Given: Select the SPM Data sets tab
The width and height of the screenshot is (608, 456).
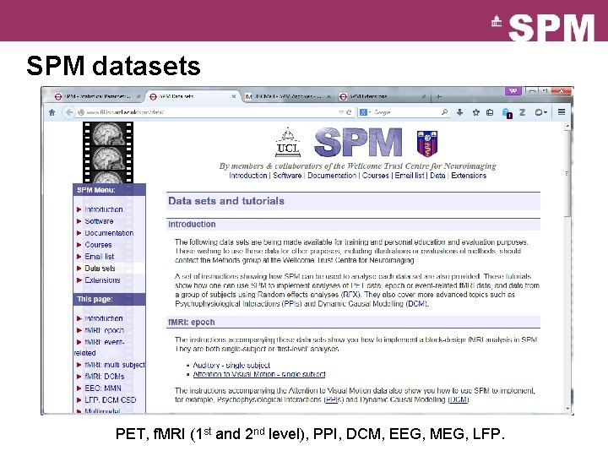Looking at the screenshot, I should coord(192,96).
